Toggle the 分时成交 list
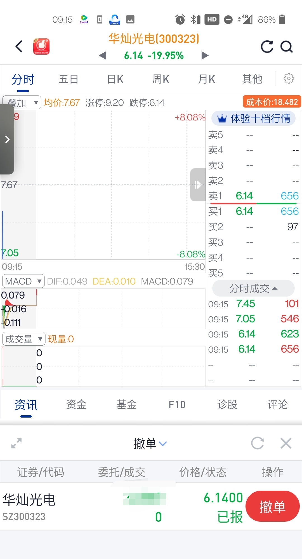This screenshot has height=559, width=302. pyautogui.click(x=253, y=288)
